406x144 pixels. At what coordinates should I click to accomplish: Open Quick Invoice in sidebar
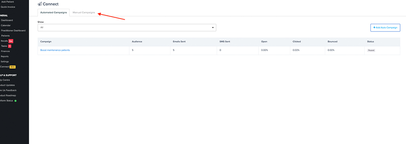8,7
